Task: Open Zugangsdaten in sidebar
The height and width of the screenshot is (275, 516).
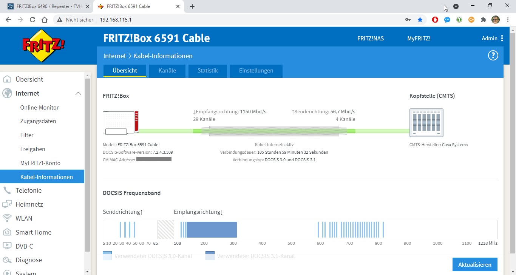Action: coord(38,121)
